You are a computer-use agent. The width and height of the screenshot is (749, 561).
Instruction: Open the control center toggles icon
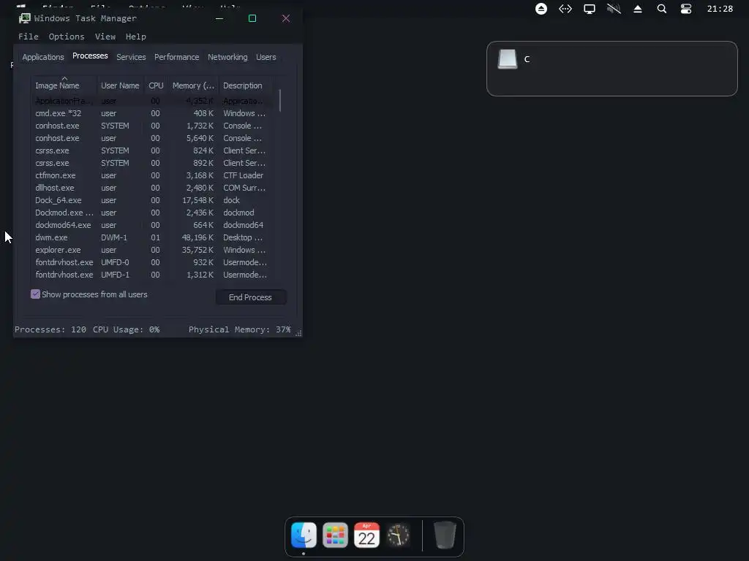click(x=686, y=9)
